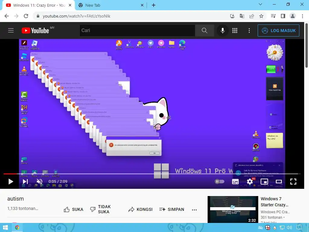Click the Chrome taskbar icon
The height and width of the screenshot is (232, 309).
(x=17, y=227)
